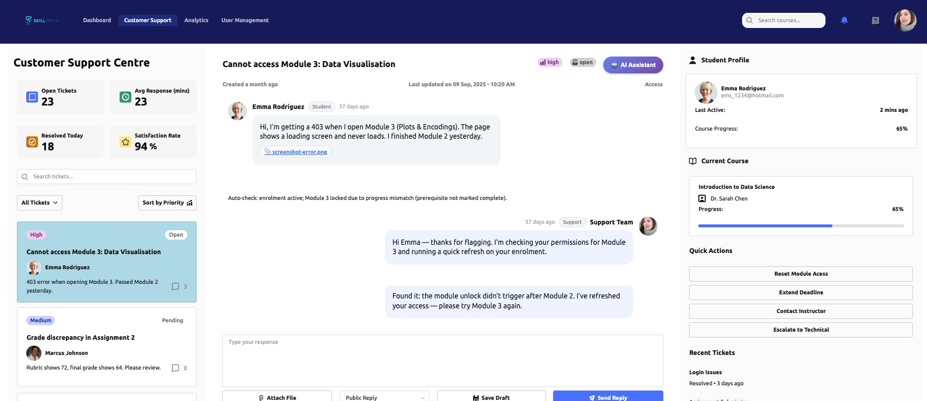Open the user avatar in top bar
The width and height of the screenshot is (927, 401).
(x=905, y=20)
